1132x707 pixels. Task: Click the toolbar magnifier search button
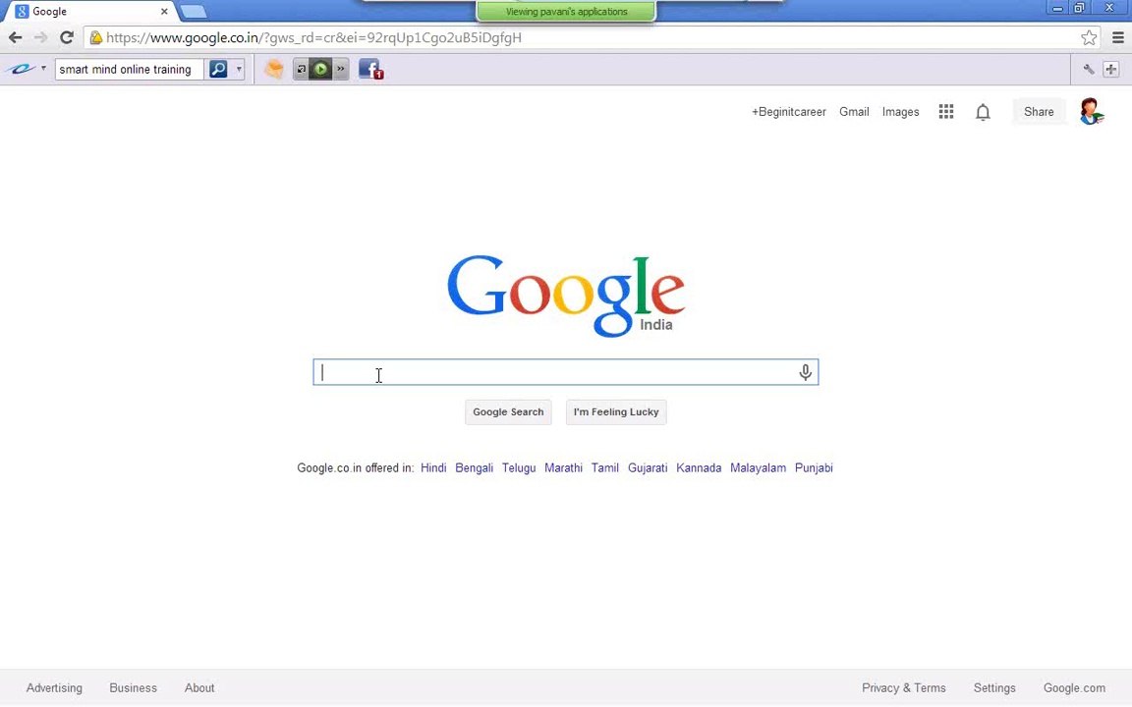coord(218,70)
